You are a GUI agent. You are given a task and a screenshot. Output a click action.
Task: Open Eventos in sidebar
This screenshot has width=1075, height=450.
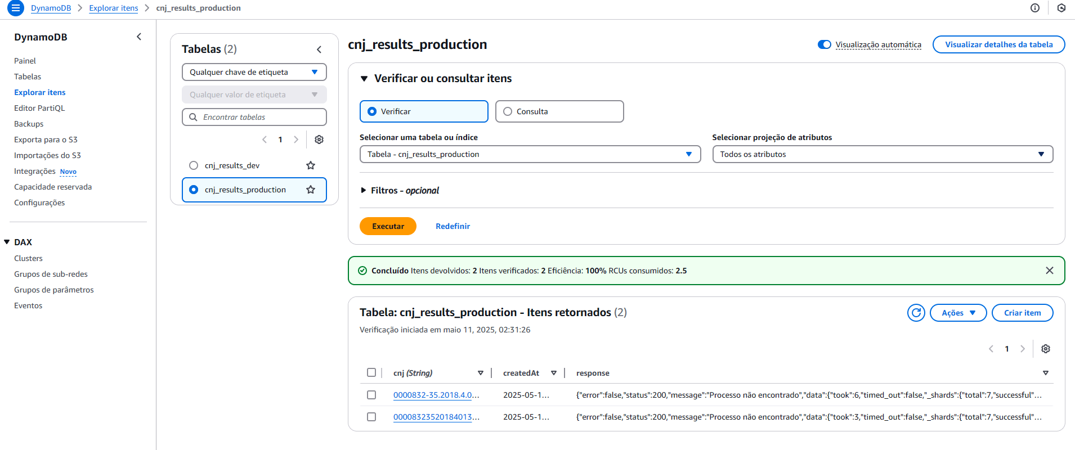point(28,305)
